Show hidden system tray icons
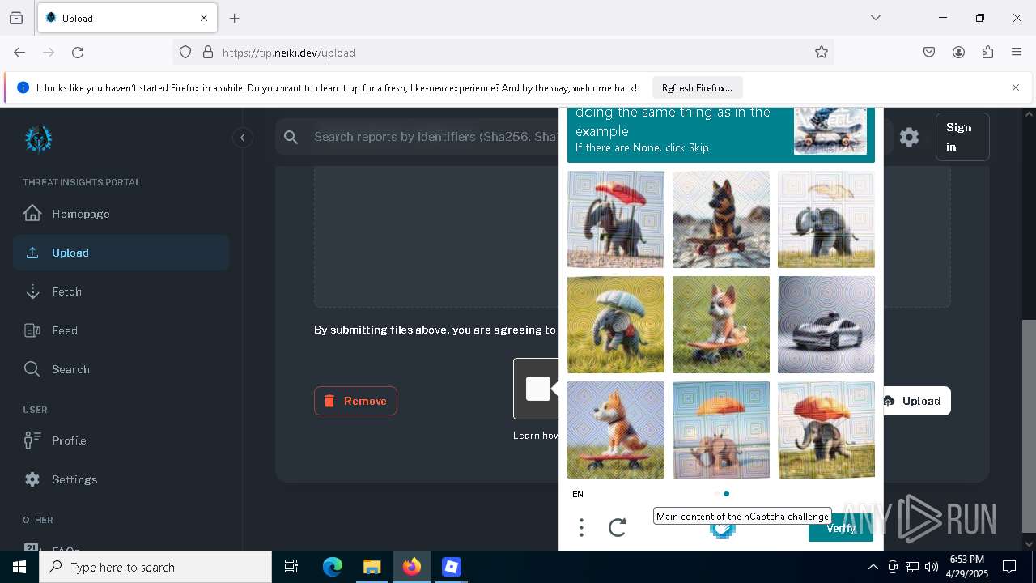This screenshot has height=583, width=1036. [x=873, y=567]
